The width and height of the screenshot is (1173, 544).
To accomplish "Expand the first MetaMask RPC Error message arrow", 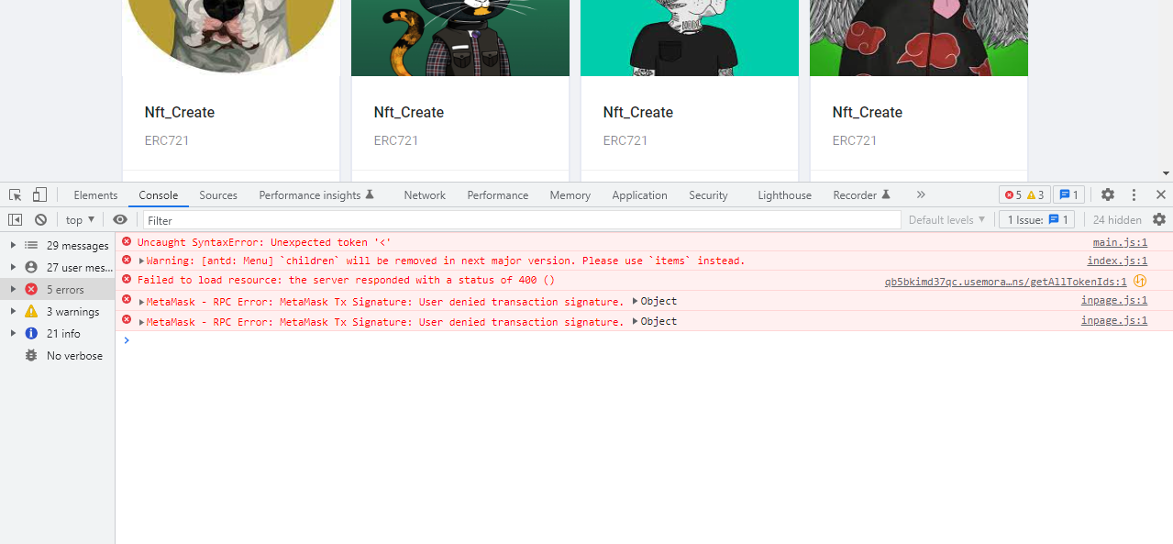I will click(x=141, y=302).
